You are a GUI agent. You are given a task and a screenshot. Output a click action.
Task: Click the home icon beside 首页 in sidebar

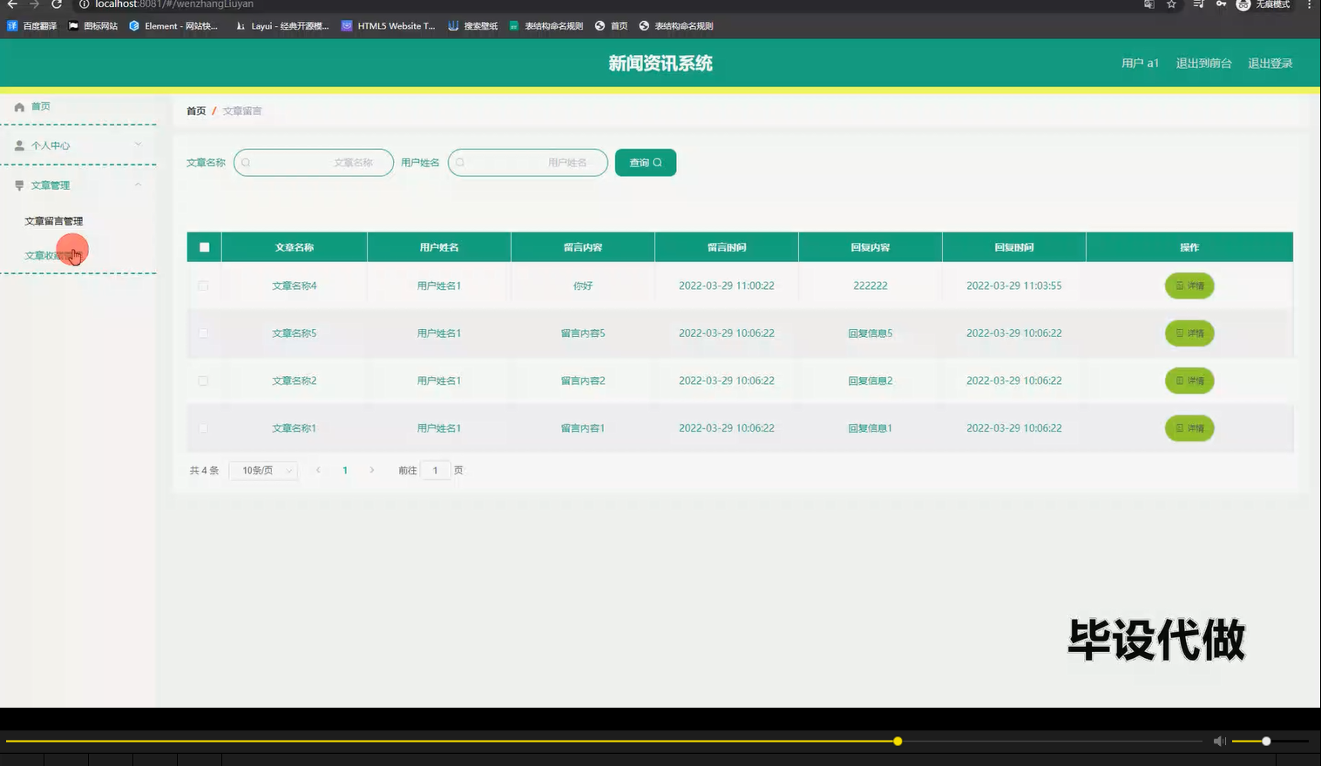(19, 107)
